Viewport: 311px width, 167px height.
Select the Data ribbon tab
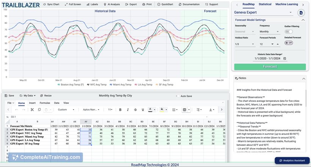pos(57,103)
